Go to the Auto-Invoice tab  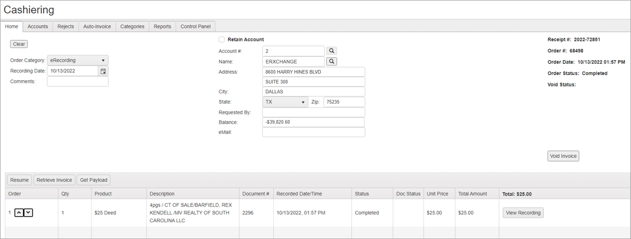tap(97, 26)
